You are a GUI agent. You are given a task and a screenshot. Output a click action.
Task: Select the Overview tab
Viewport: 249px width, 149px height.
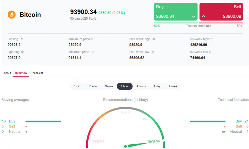(x=21, y=73)
